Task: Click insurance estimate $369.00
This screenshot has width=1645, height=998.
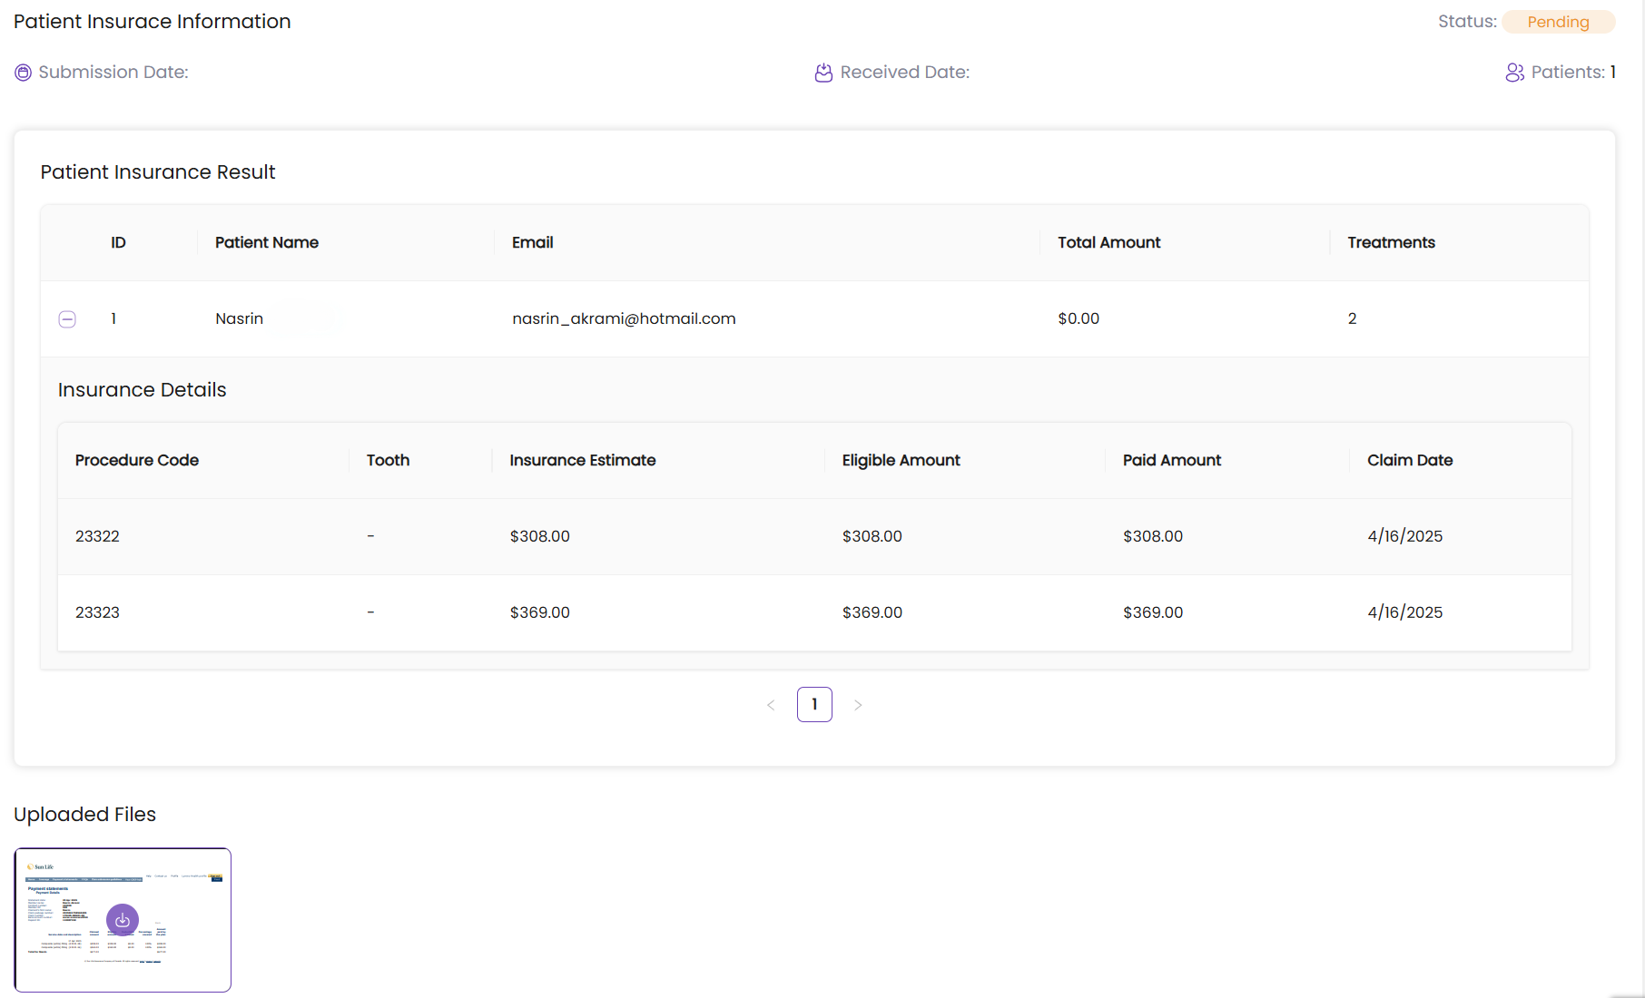Action: click(540, 612)
